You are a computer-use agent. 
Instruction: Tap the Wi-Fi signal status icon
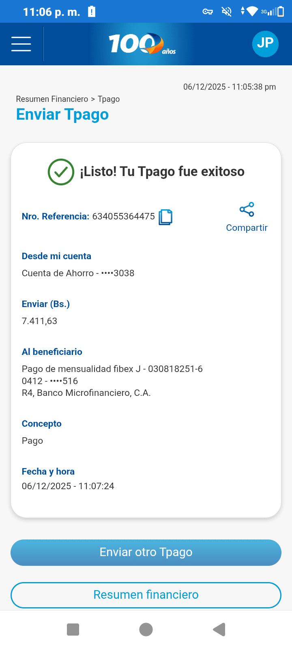[x=252, y=11]
